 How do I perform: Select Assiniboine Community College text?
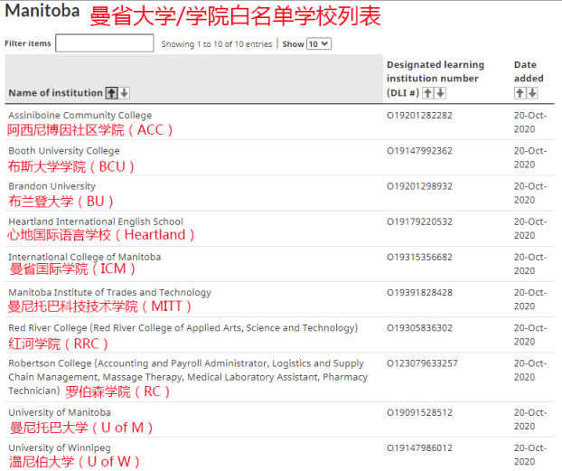[x=80, y=115]
